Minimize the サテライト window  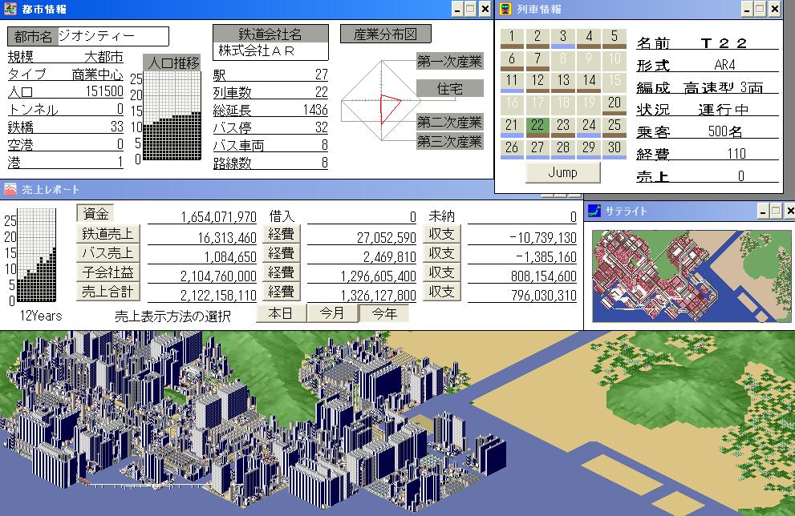point(763,211)
